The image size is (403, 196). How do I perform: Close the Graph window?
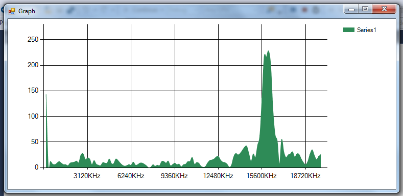pyautogui.click(x=384, y=9)
